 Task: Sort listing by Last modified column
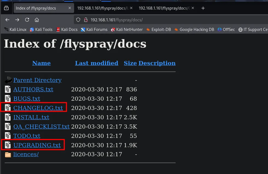coord(97,63)
